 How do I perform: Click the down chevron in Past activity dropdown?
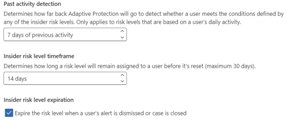click(x=122, y=37)
